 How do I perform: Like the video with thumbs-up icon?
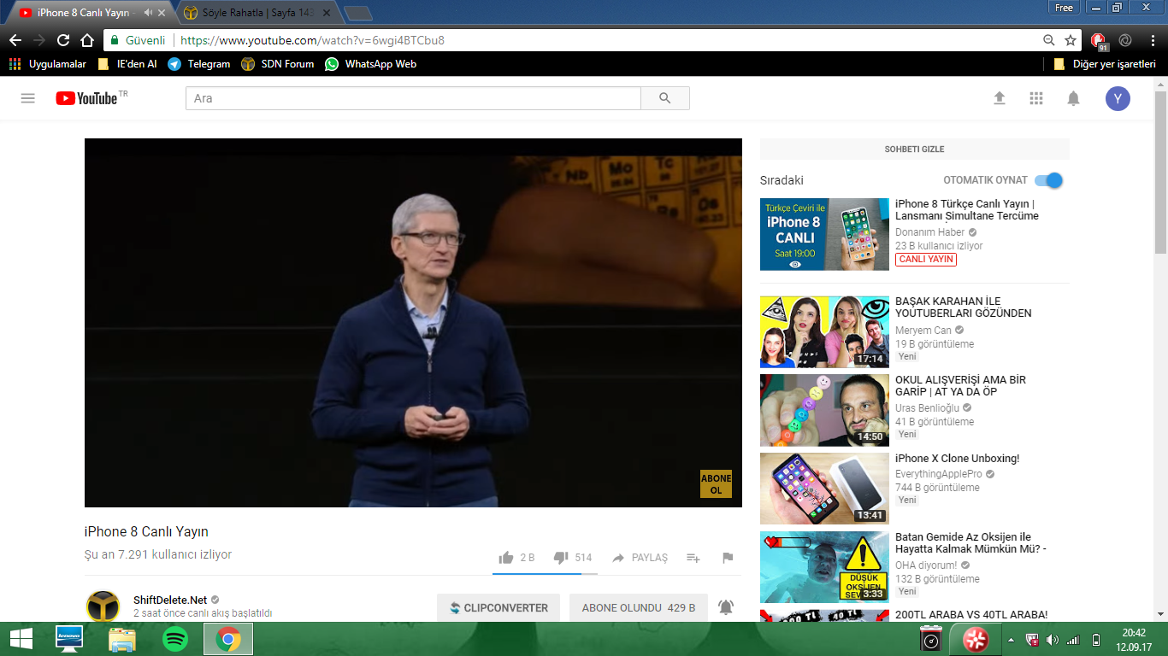click(x=506, y=558)
